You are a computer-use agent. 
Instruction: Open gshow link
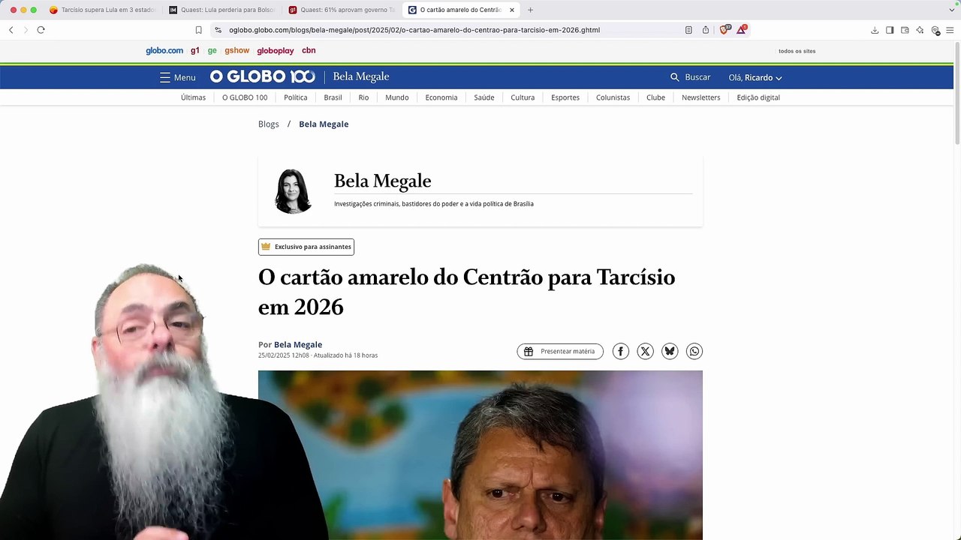click(x=236, y=50)
